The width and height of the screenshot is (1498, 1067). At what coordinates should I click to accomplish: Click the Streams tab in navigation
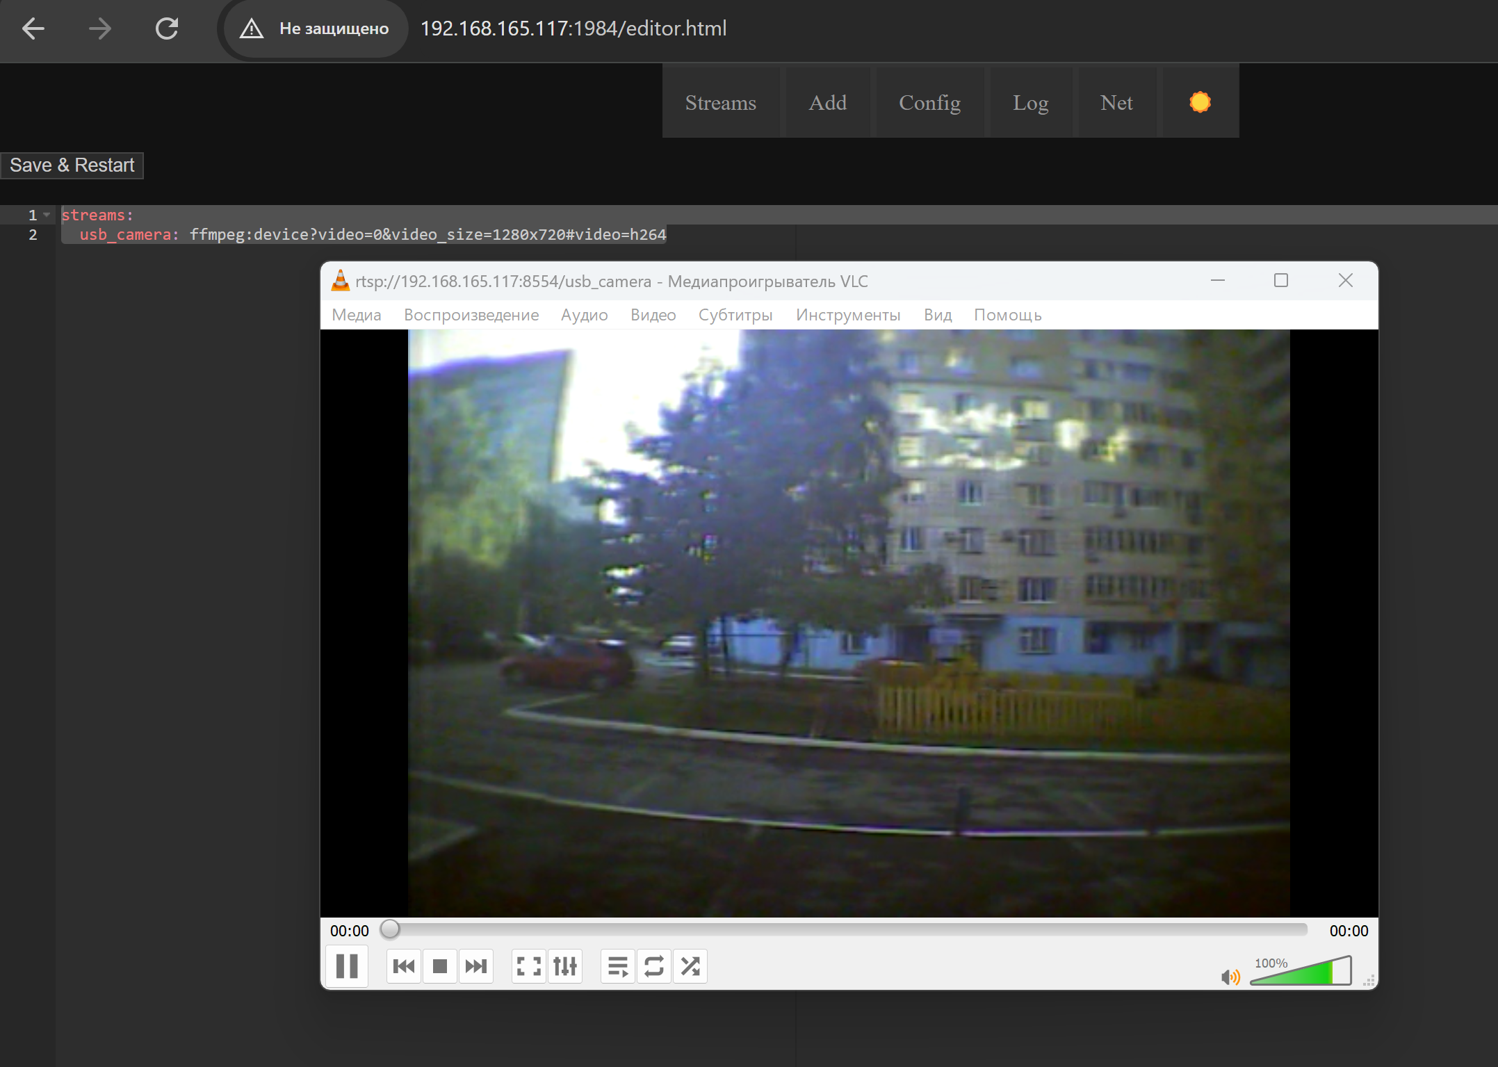click(719, 103)
